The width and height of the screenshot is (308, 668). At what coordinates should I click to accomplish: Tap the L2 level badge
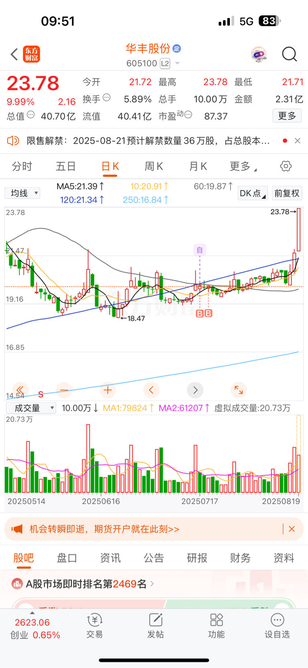(165, 63)
